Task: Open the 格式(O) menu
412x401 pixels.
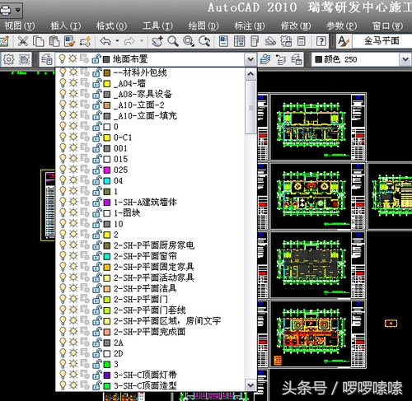Action: tap(111, 26)
